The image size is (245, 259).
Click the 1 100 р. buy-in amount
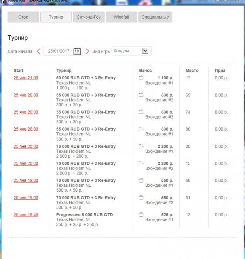tap(165, 78)
